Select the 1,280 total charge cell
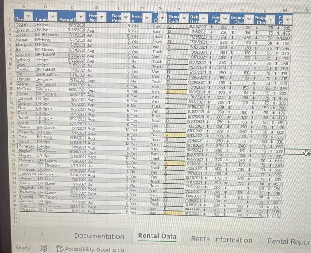 tap(283, 38)
